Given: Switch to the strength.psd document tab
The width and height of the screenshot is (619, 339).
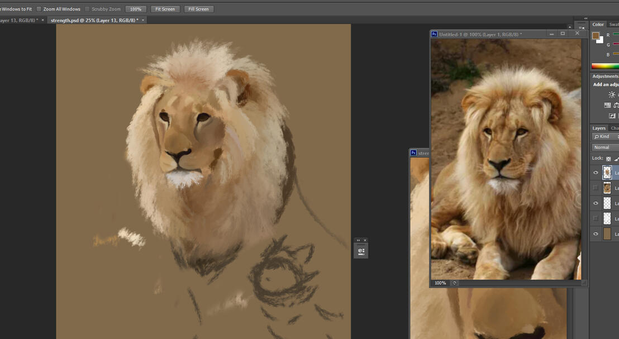Looking at the screenshot, I should click(x=94, y=20).
